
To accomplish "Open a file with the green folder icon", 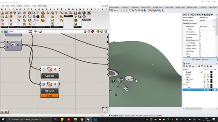I will (2, 32).
